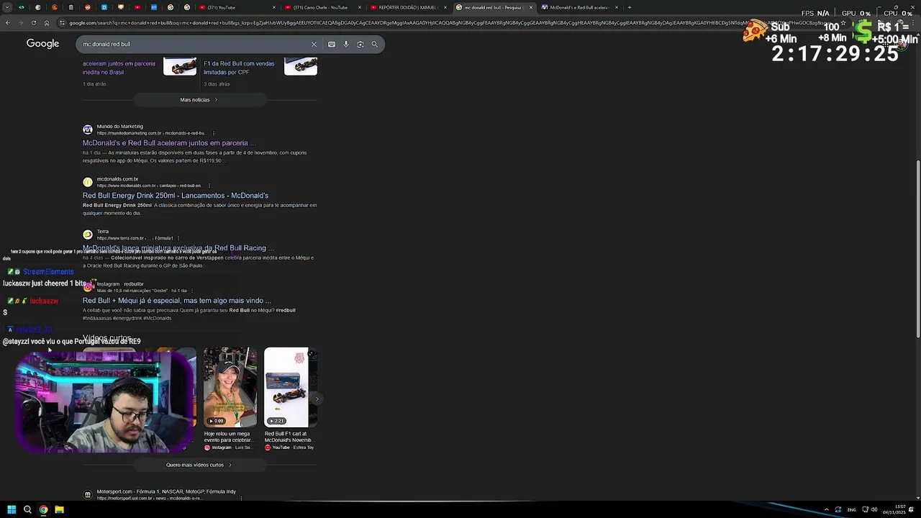Open more options for Terra result
Viewport: 921px width, 518px height.
178,238
